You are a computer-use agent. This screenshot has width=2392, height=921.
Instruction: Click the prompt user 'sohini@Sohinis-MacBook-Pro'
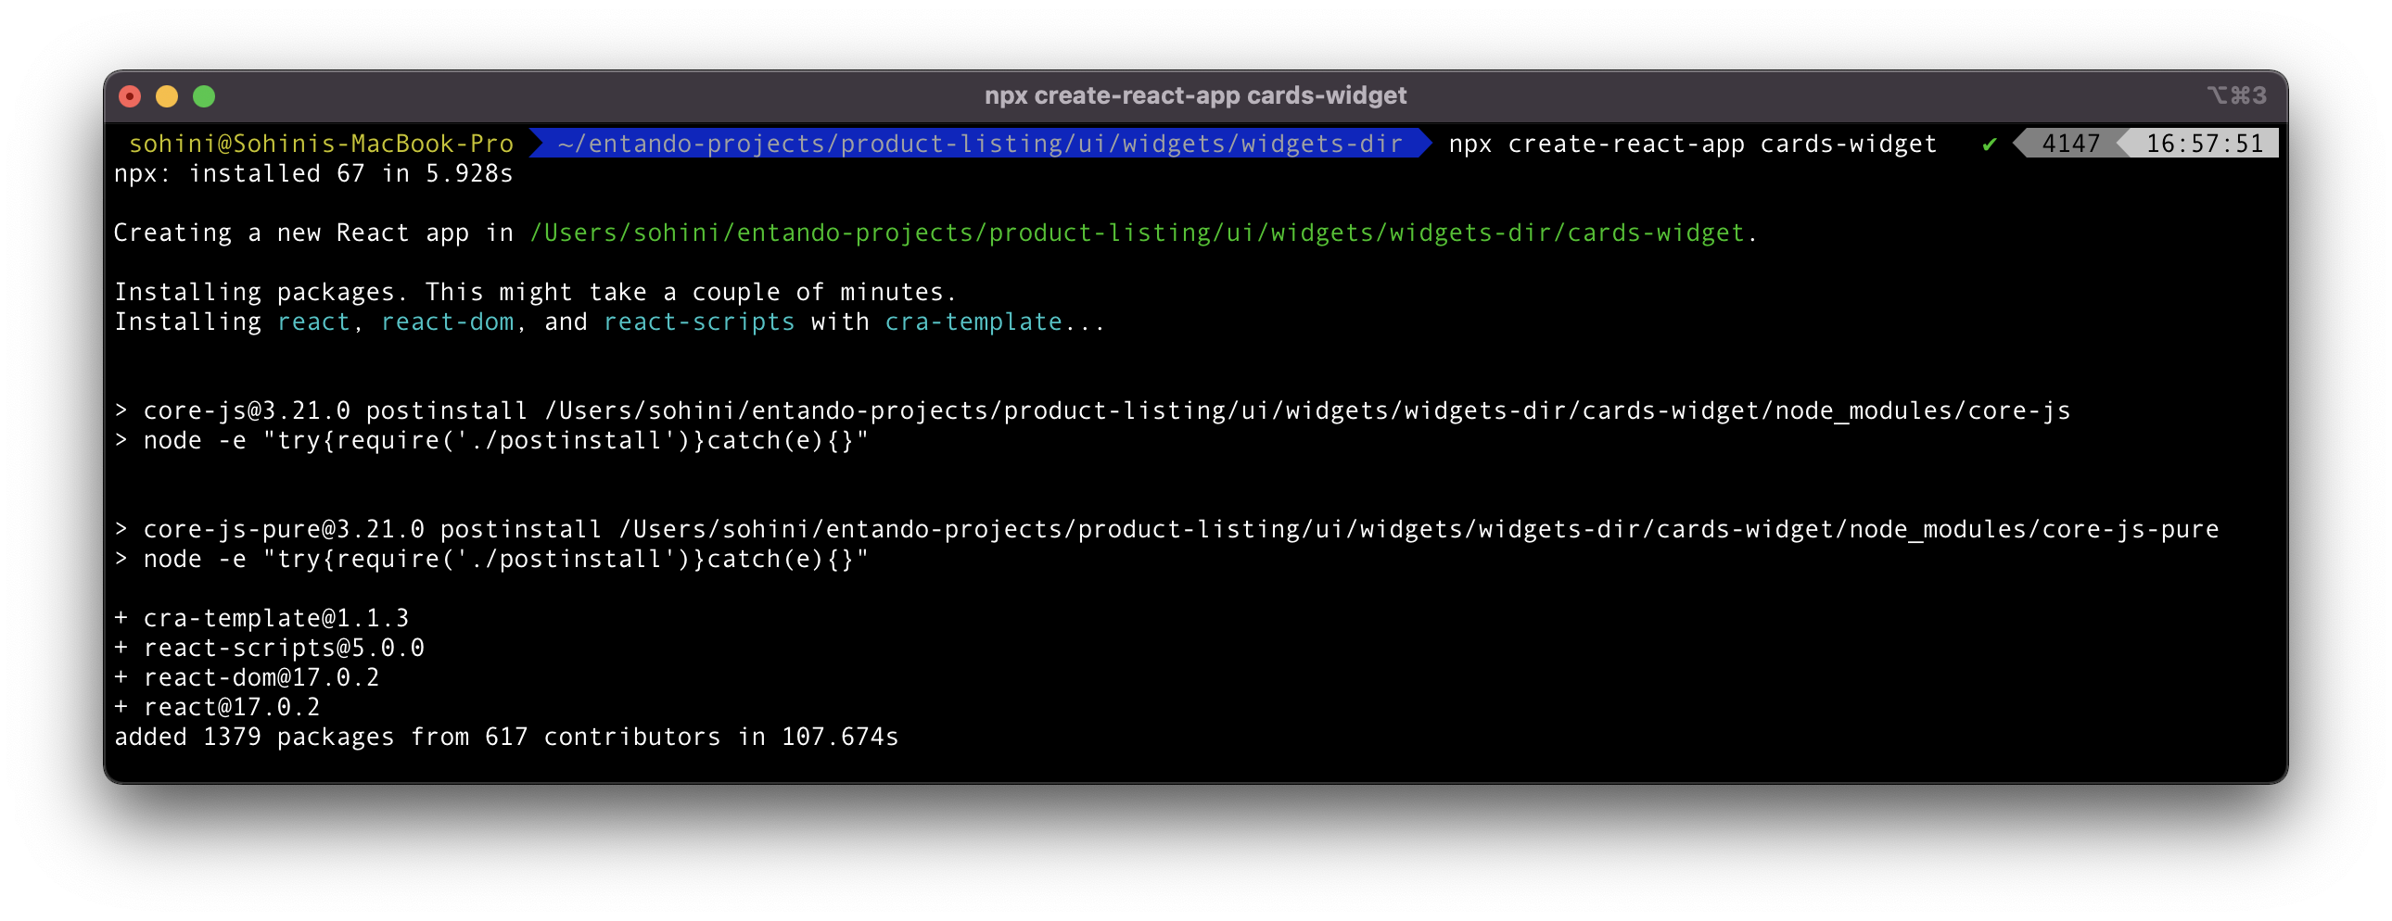pyautogui.click(x=321, y=144)
